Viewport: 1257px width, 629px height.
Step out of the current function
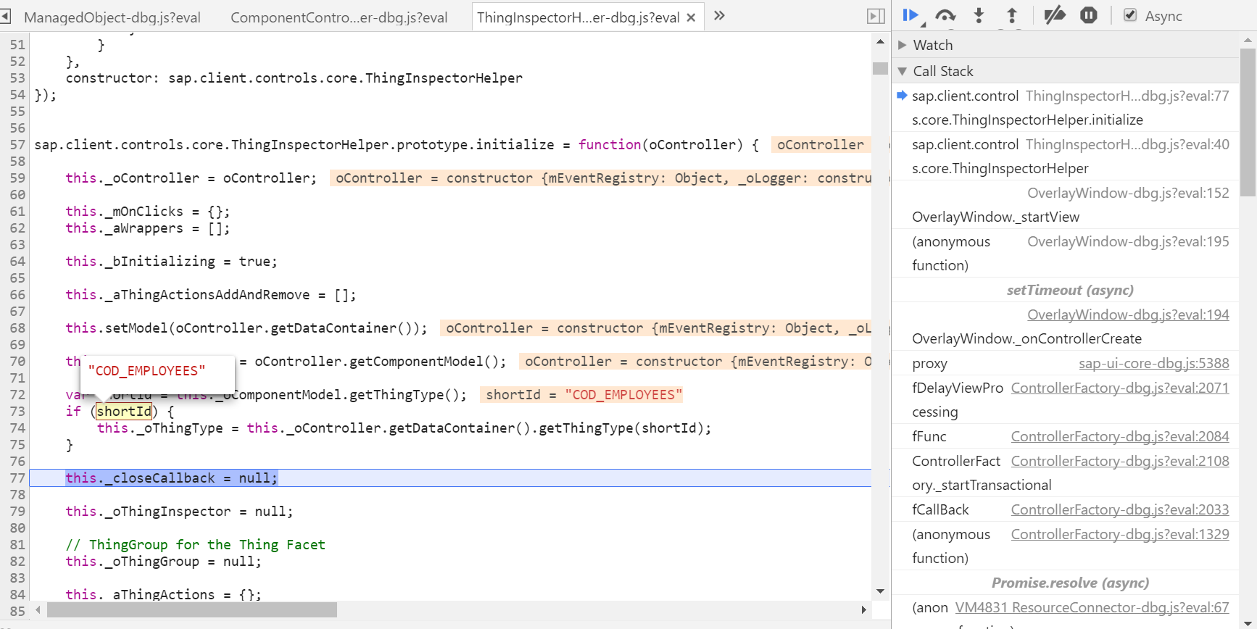point(1012,15)
